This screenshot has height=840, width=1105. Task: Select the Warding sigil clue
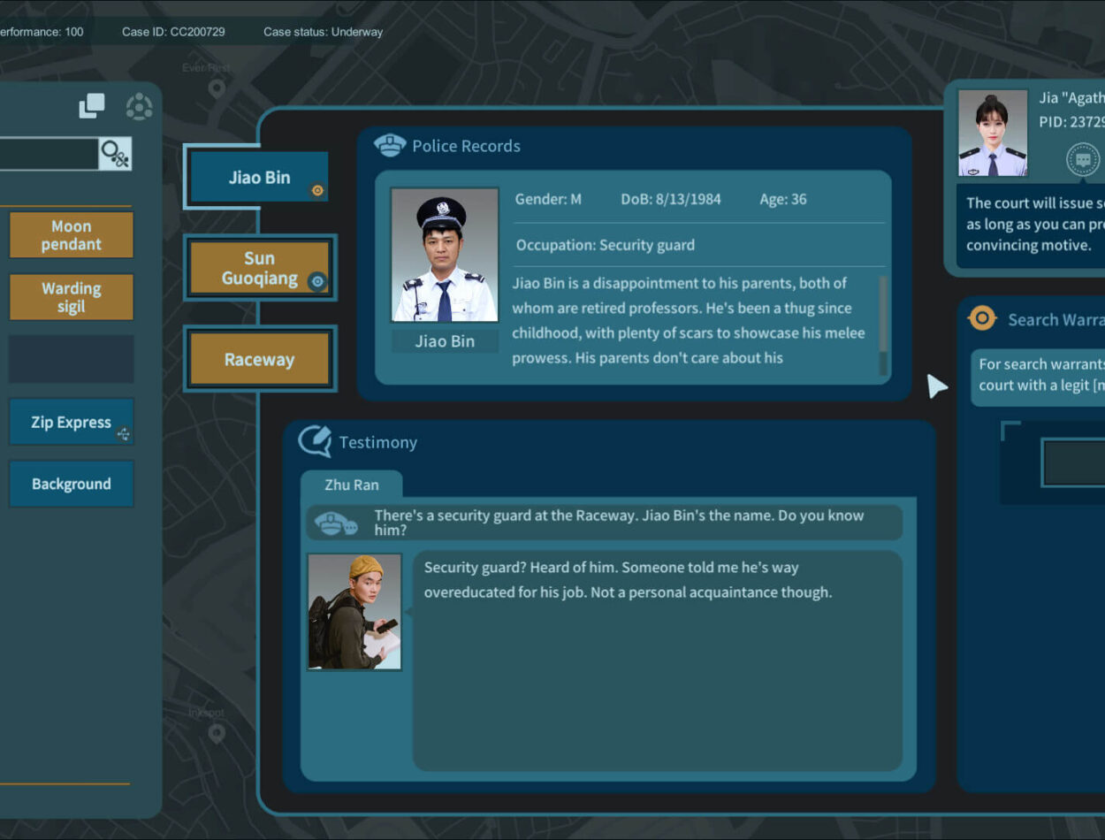click(x=72, y=297)
